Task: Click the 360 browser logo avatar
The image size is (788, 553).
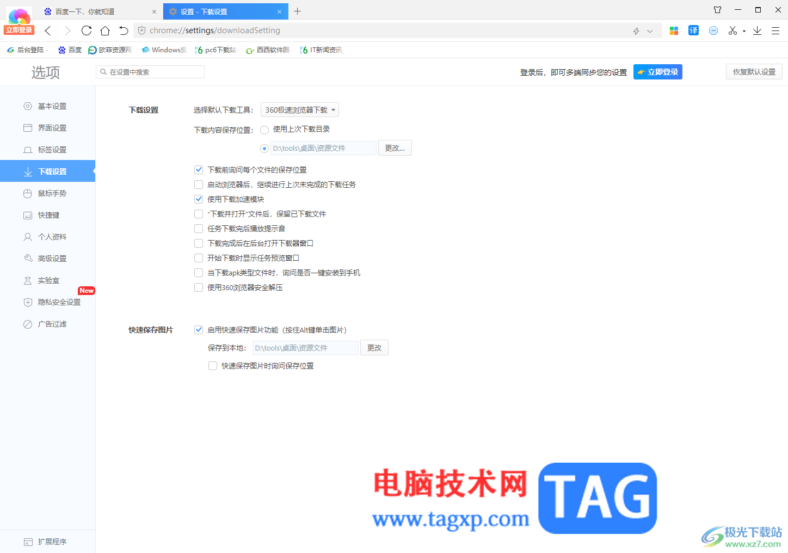Action: (19, 16)
